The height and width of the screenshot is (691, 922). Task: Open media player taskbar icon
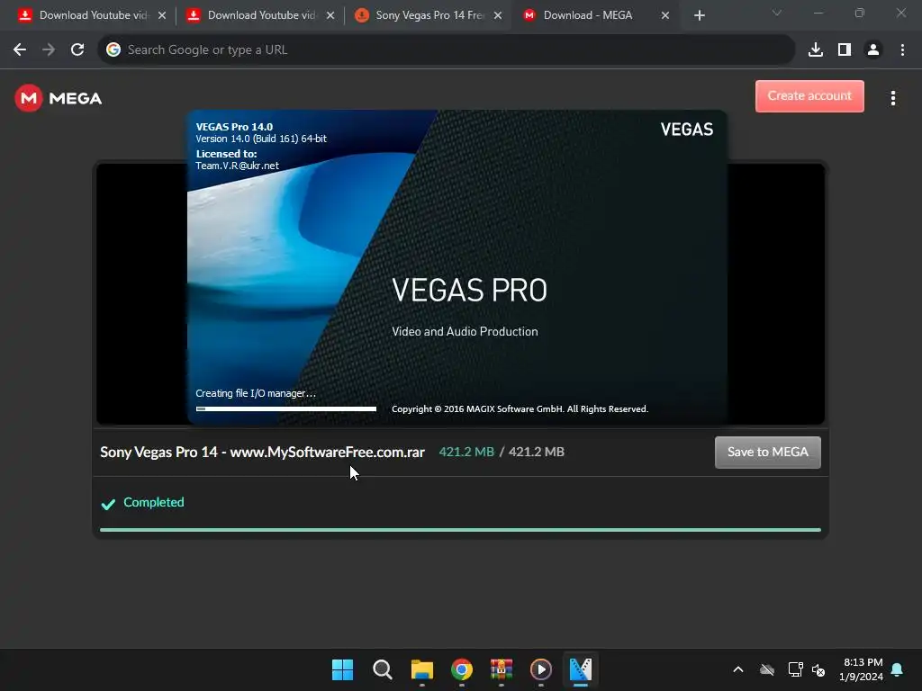coord(541,669)
